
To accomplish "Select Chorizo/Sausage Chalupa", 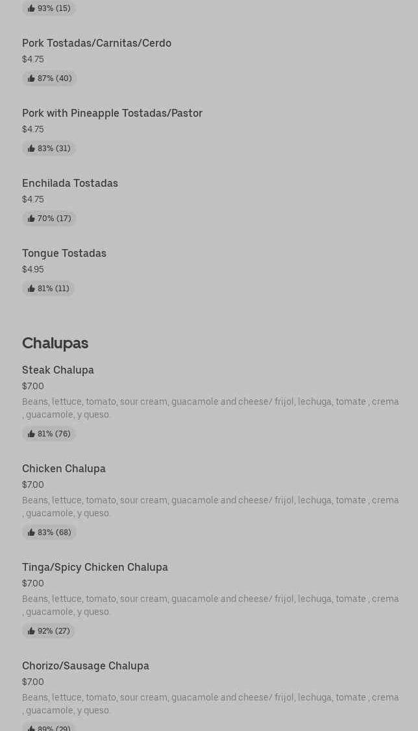I will pyautogui.click(x=86, y=665).
